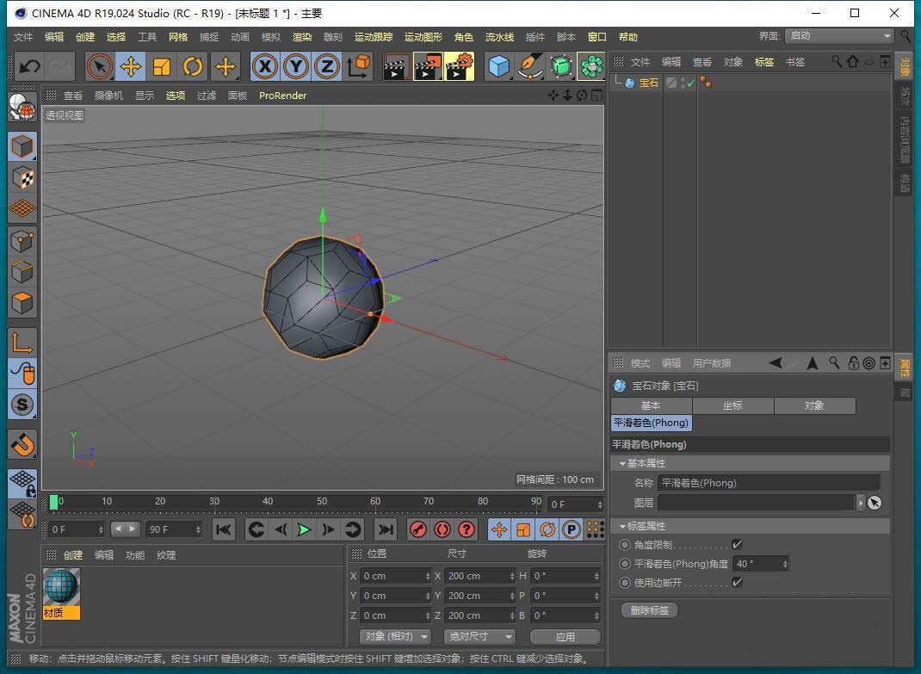The image size is (921, 674).
Task: Open the spline Pen tool
Action: [530, 66]
